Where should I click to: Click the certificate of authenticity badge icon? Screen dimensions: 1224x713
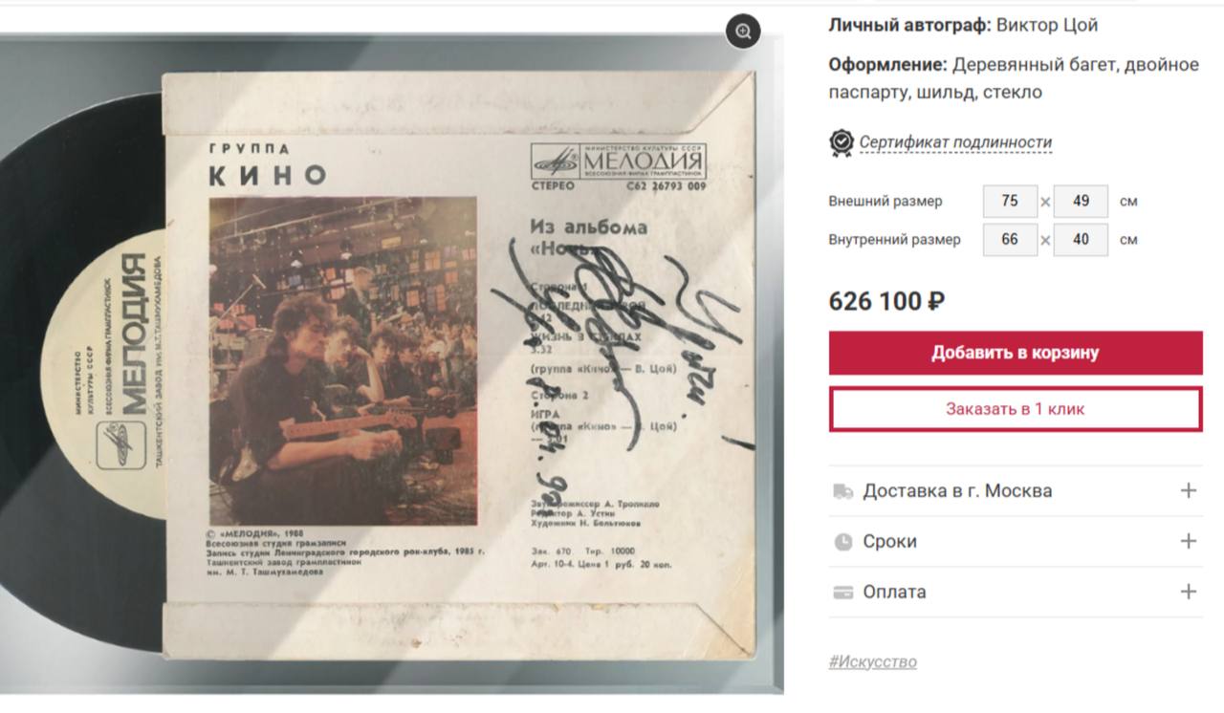(x=841, y=142)
